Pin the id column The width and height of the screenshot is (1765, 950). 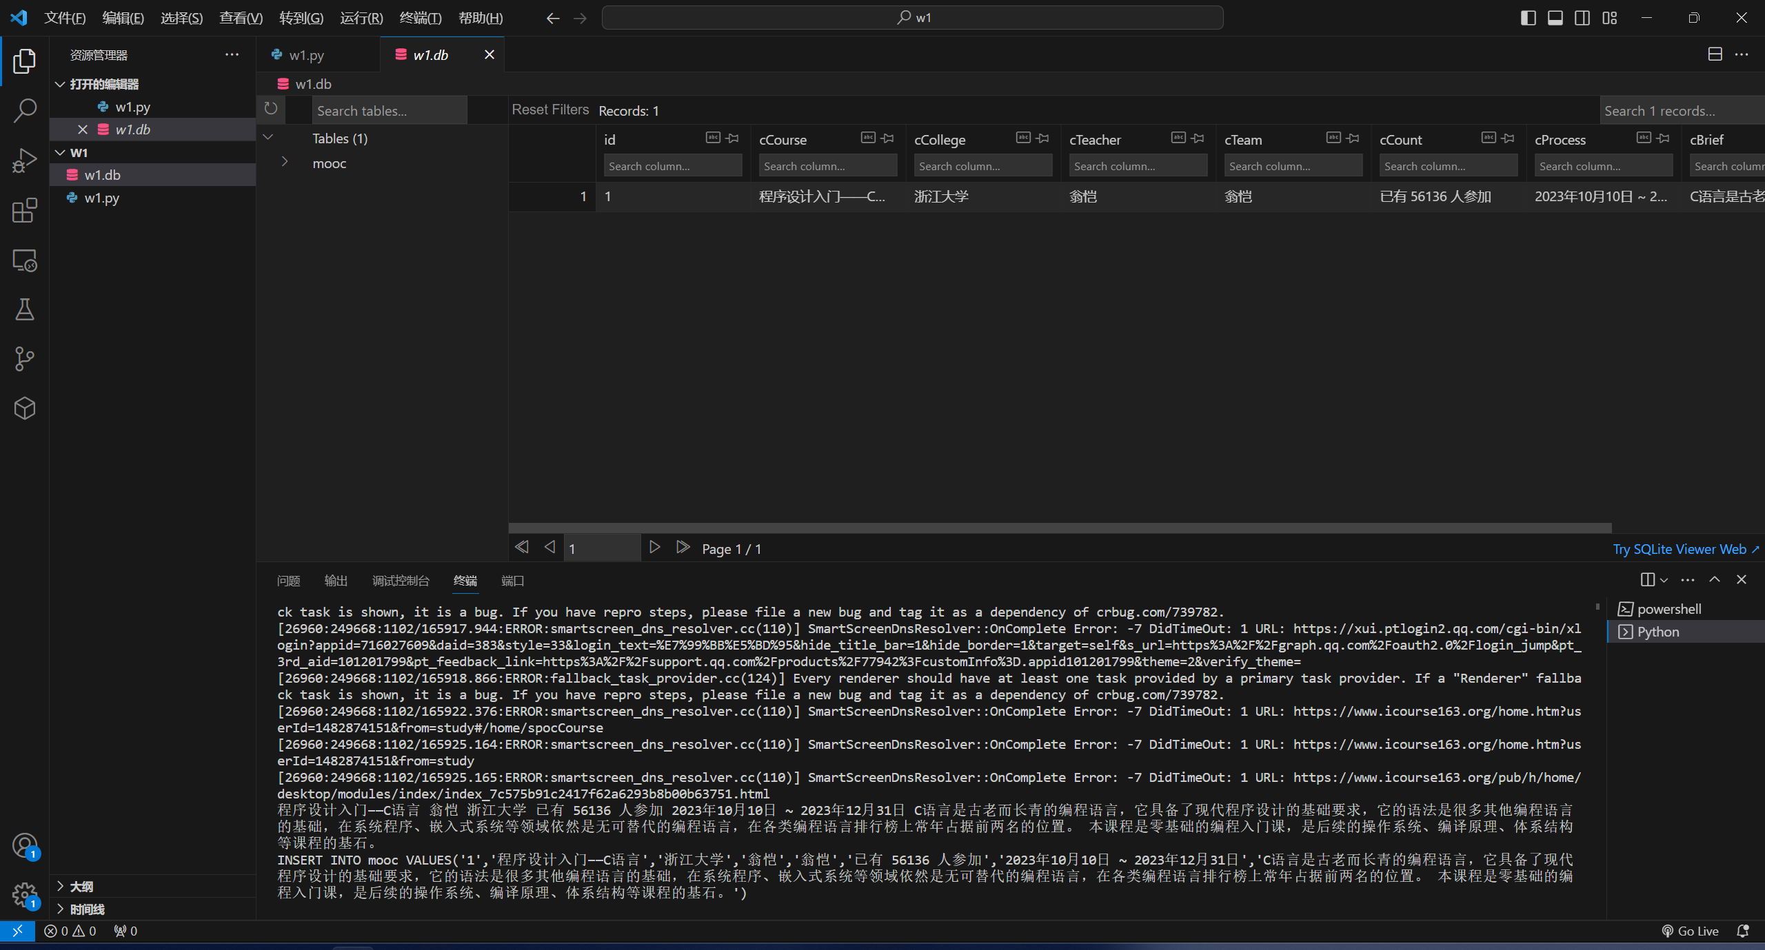(x=732, y=138)
